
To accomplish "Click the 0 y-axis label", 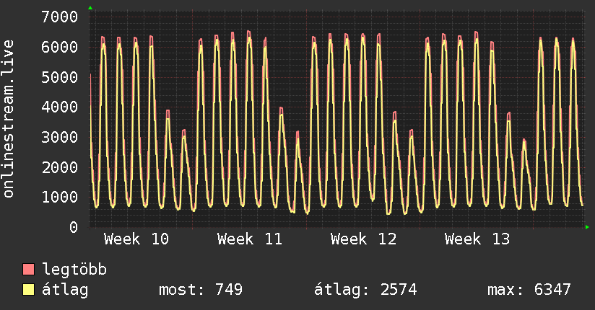I will pyautogui.click(x=74, y=227).
